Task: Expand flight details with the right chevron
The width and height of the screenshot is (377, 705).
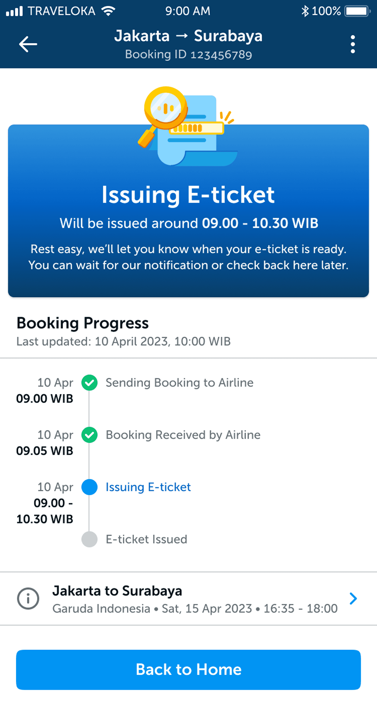Action: tap(353, 599)
